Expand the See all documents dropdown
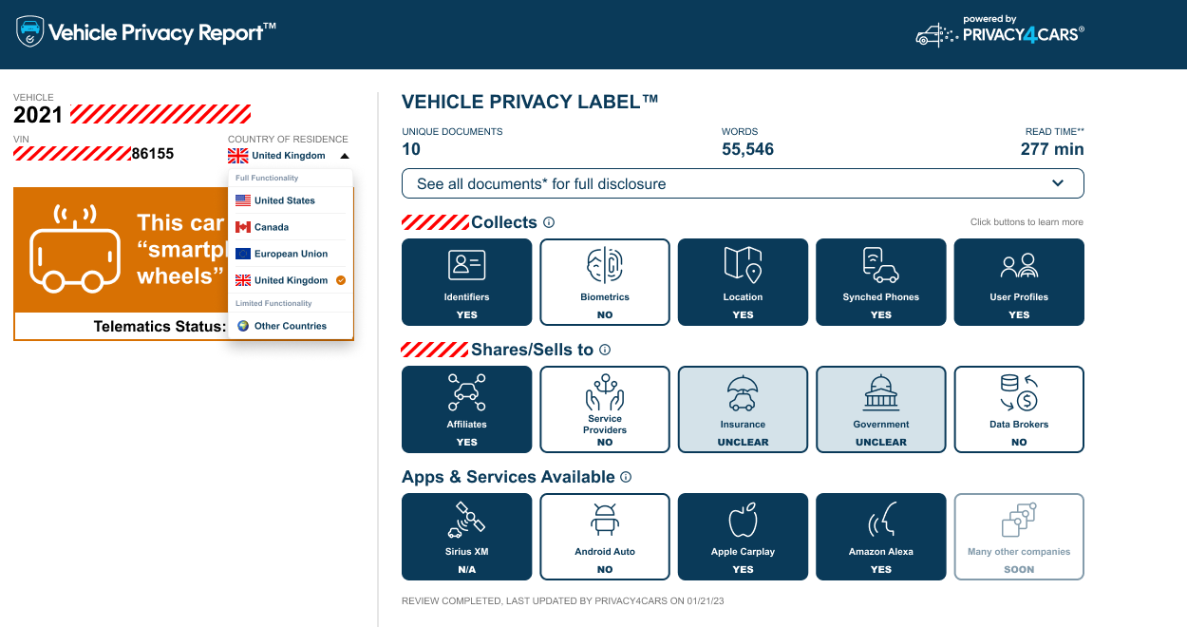 (x=743, y=183)
